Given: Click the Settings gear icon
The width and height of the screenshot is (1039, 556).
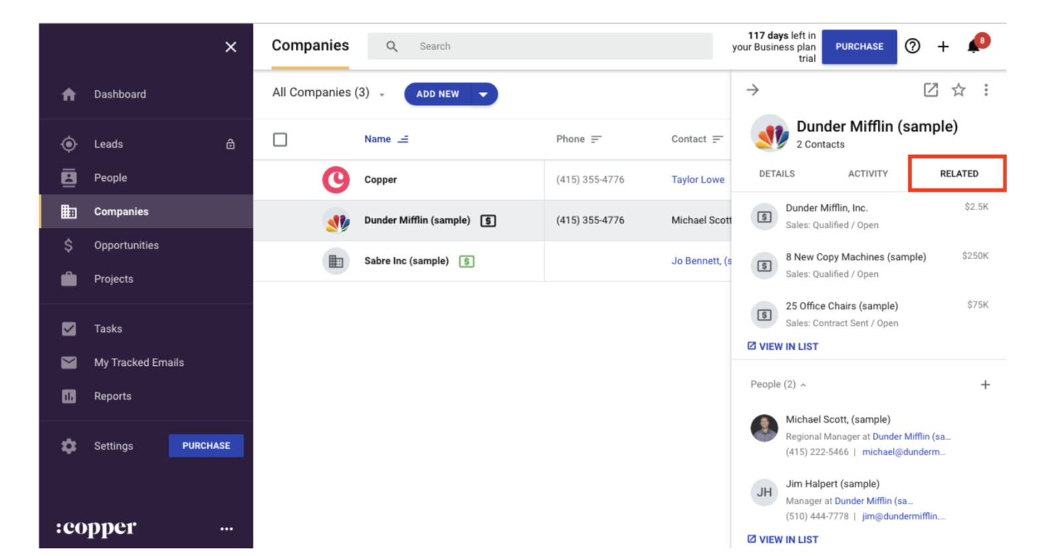Looking at the screenshot, I should (x=69, y=446).
